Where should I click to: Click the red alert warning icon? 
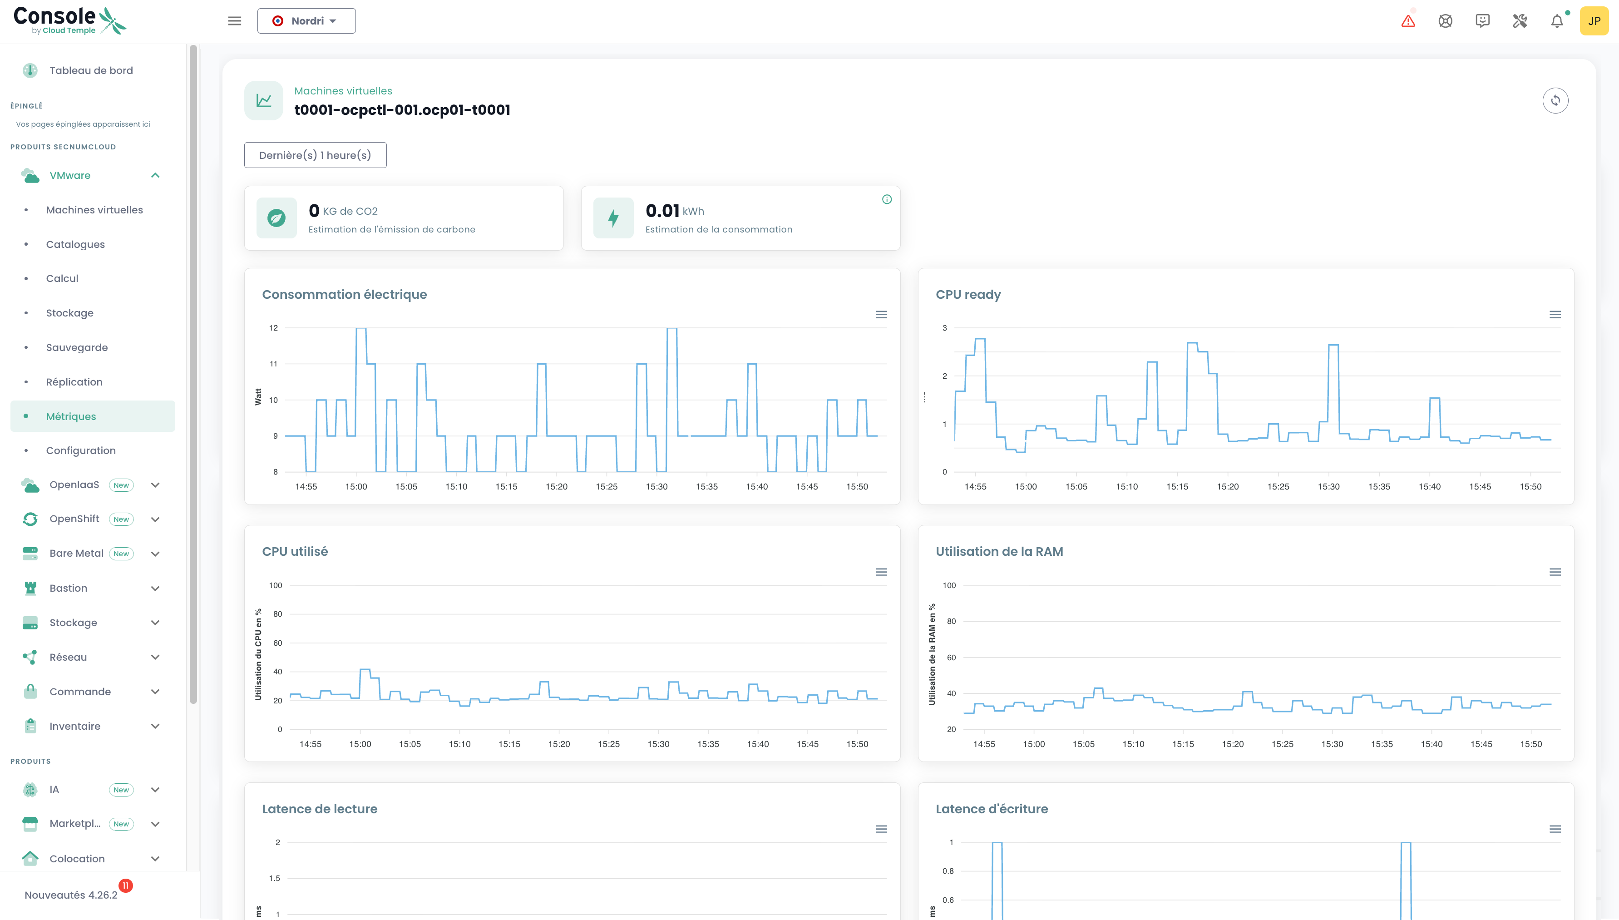tap(1408, 21)
